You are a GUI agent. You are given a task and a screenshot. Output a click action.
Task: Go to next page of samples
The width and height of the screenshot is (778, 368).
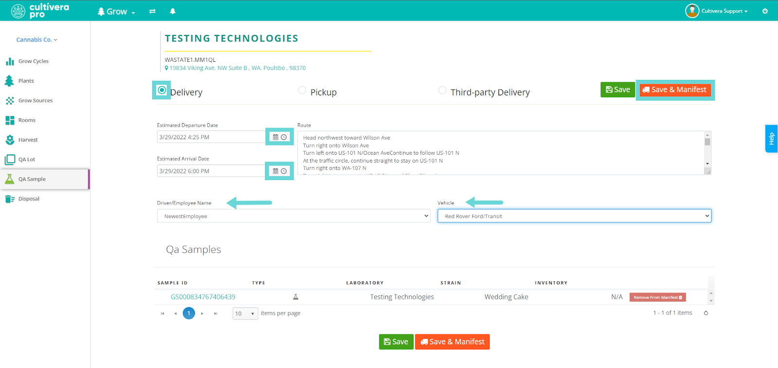coord(202,313)
